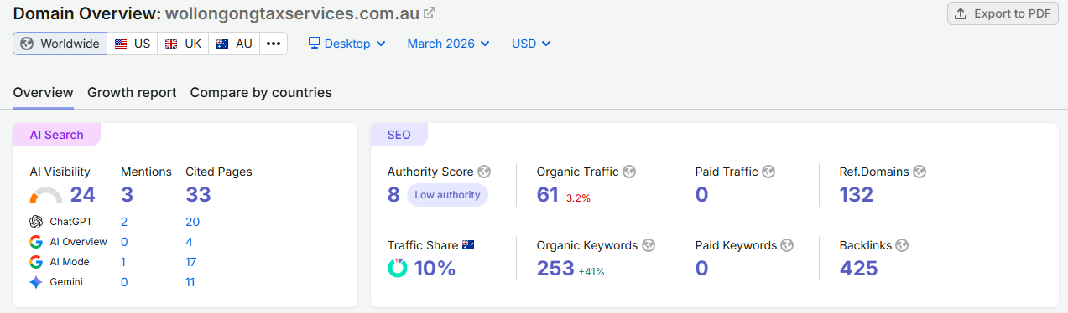Open the total Mentions value 3
1068x313 pixels.
(128, 195)
